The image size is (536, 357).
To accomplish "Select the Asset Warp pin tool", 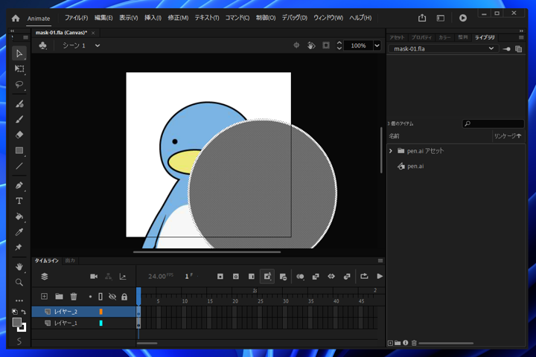I will click(x=19, y=247).
